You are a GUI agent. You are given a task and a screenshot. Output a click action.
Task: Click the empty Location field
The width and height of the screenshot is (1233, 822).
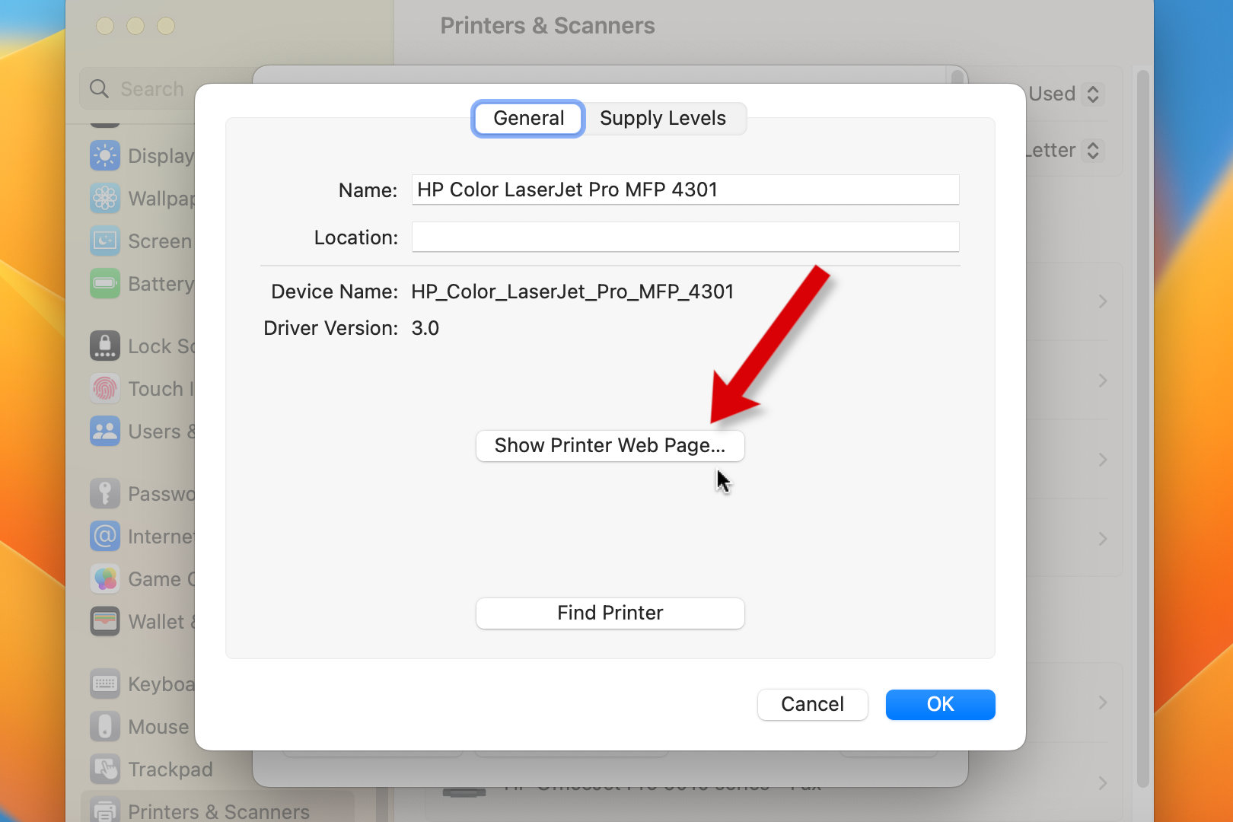[685, 237]
